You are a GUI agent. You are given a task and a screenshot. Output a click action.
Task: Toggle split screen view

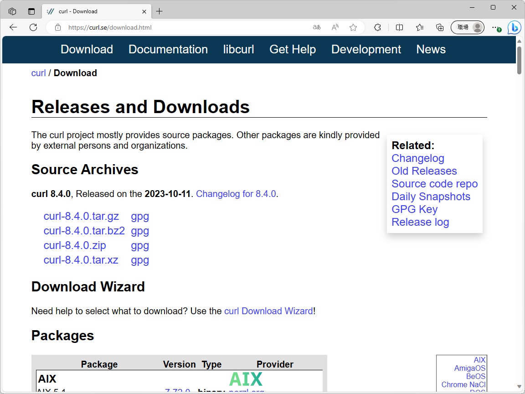399,27
